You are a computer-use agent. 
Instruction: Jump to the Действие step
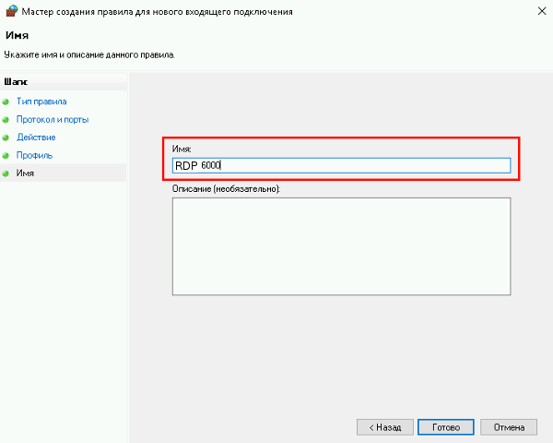[36, 138]
